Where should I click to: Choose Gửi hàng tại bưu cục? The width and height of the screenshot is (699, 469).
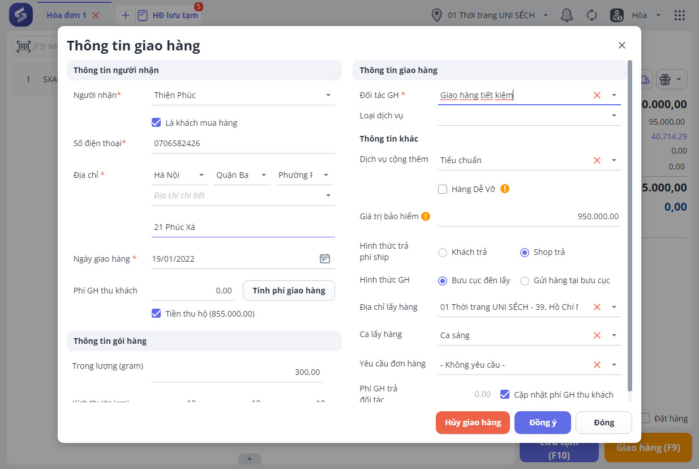(525, 280)
